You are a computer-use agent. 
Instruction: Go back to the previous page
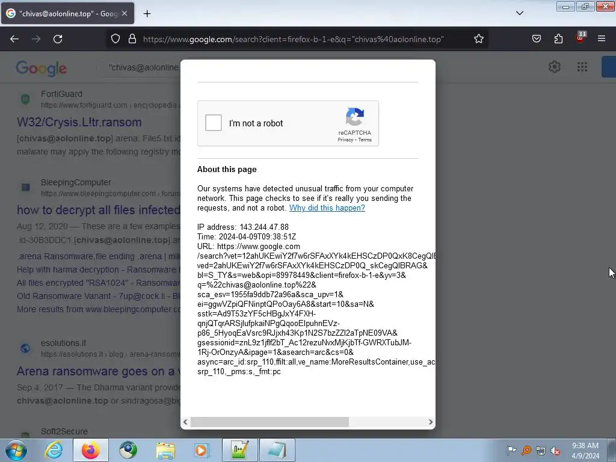coord(14,39)
